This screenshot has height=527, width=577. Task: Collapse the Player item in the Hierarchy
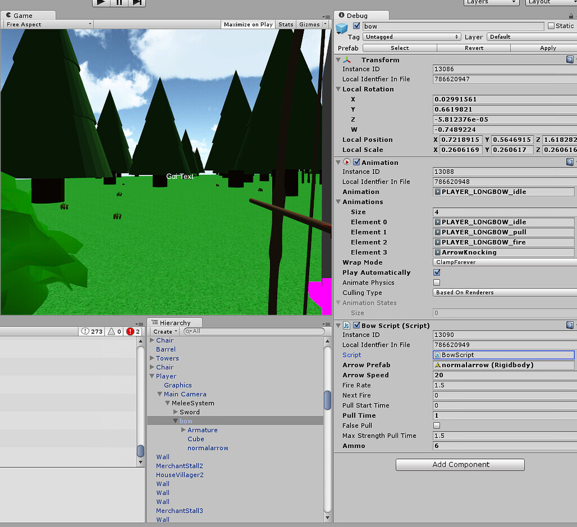tap(153, 376)
